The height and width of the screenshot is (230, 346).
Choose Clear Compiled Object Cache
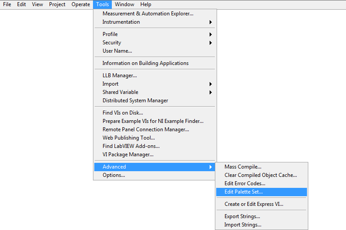[x=260, y=175]
